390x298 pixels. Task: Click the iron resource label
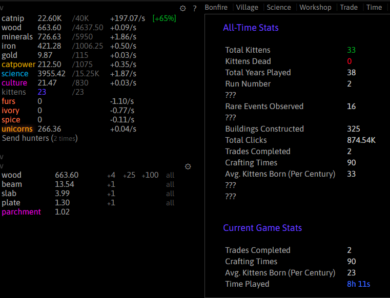[9, 46]
